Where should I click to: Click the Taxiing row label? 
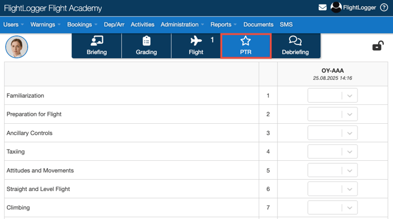pyautogui.click(x=15, y=152)
